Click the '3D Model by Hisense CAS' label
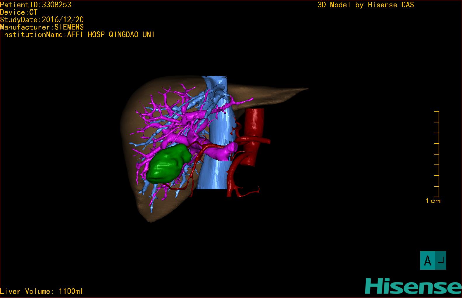Viewport: 462px width, 298px height. coord(366,5)
